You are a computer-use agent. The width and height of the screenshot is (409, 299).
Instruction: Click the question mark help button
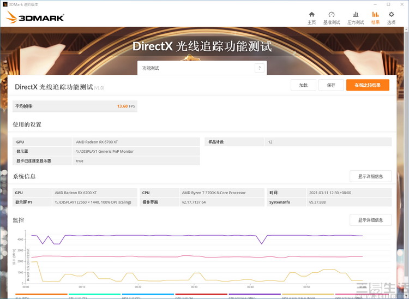tap(259, 68)
